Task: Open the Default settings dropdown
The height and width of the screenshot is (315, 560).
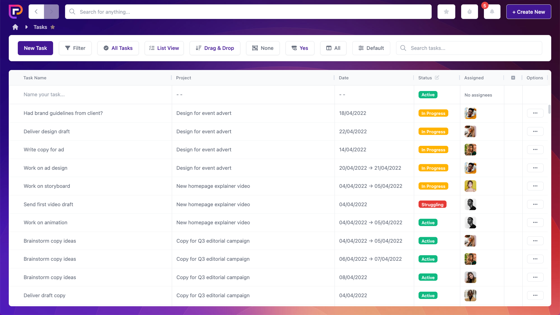Action: (x=371, y=48)
